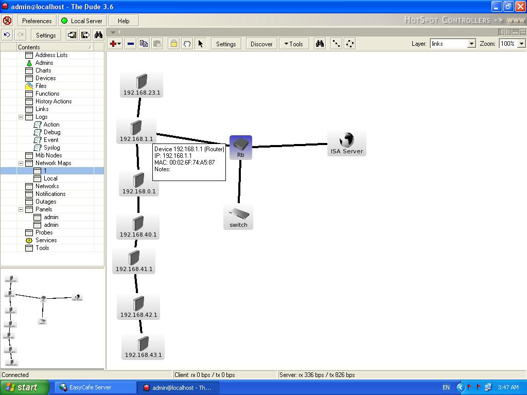The image size is (527, 395).
Task: Select the 192.168.23.1 device icon
Action: (142, 85)
